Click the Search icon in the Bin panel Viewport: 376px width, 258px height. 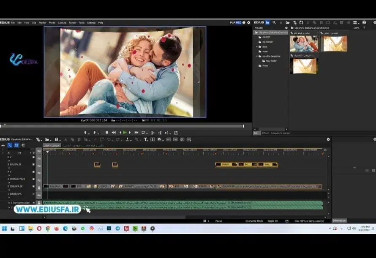pos(274,22)
